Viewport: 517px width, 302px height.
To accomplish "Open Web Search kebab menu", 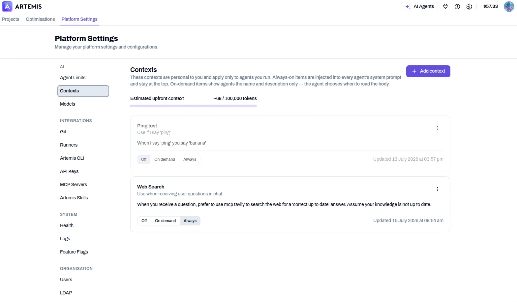I will (x=438, y=189).
